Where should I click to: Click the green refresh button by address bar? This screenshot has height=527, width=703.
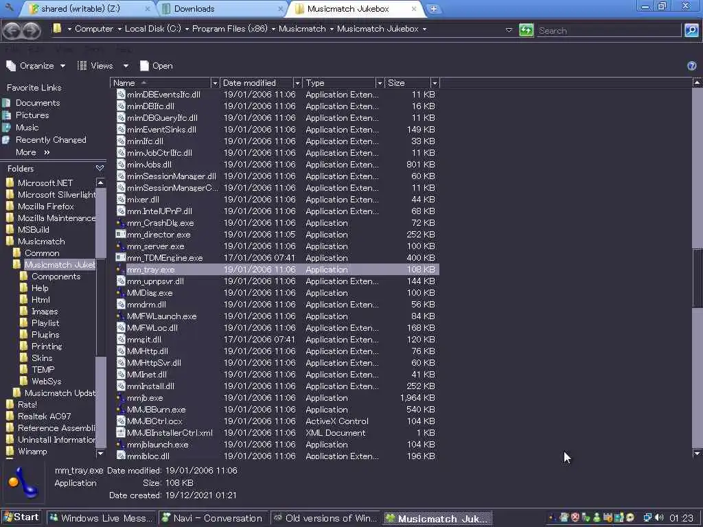[x=526, y=30]
